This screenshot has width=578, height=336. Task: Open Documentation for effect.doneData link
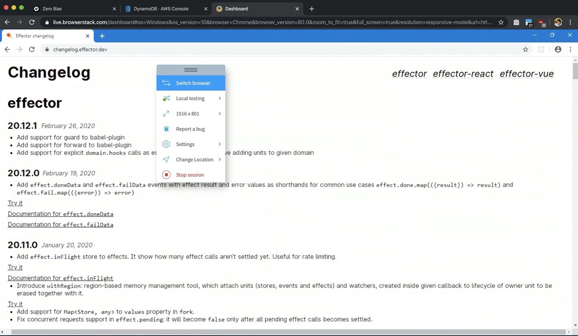click(61, 214)
